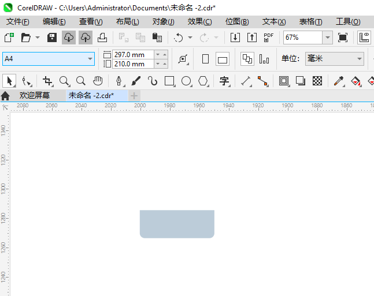Screen dimensions: 374x296
Task: Select the Transparency checkerboard tool
Action: click(317, 81)
